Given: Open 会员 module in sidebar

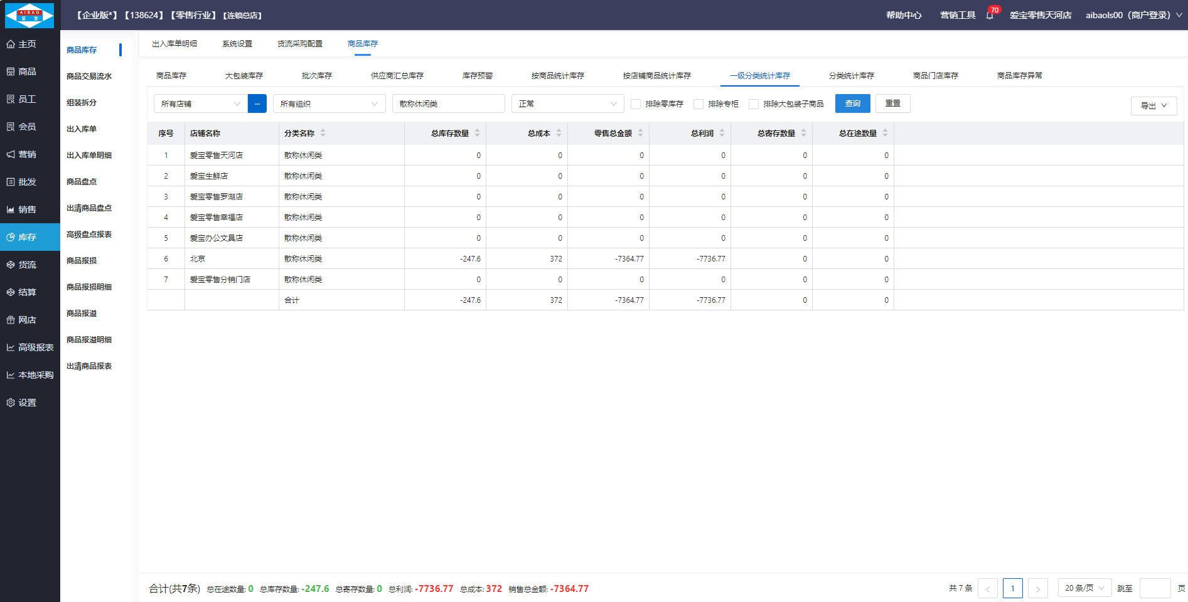Looking at the screenshot, I should click(x=30, y=127).
